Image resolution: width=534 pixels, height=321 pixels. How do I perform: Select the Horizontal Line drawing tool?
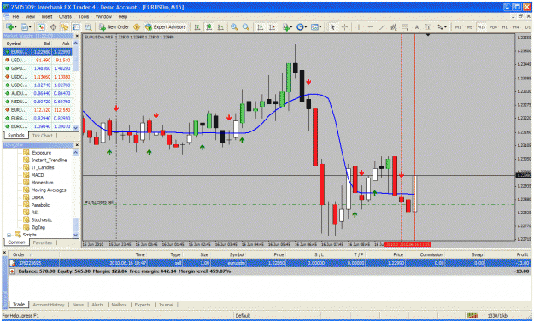click(x=370, y=26)
